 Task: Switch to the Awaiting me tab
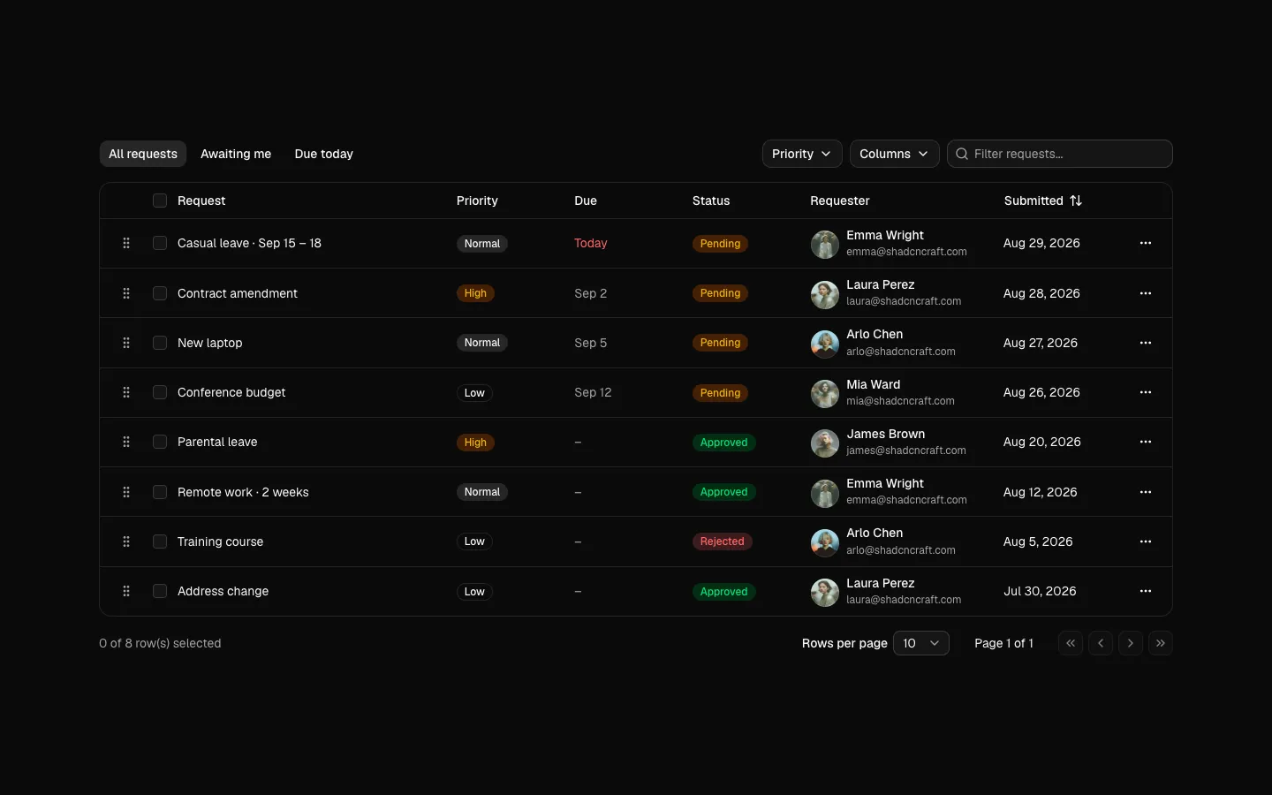236,154
